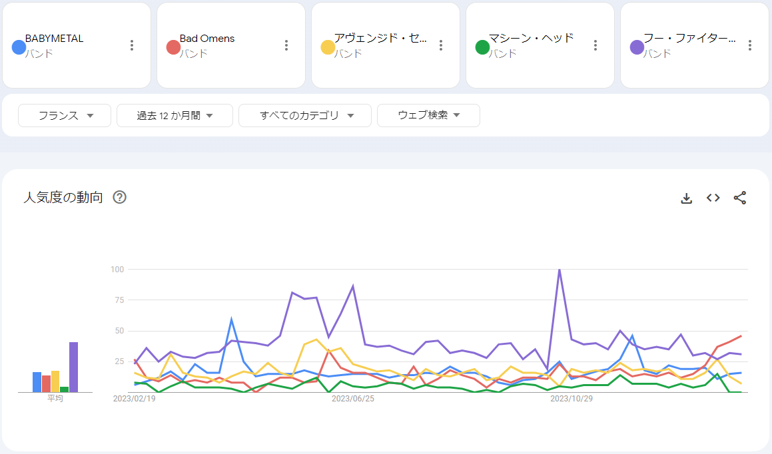Screen dimensions: 772x454
Task: Click the green マシーン・ヘッド color dot
Action: 482,47
